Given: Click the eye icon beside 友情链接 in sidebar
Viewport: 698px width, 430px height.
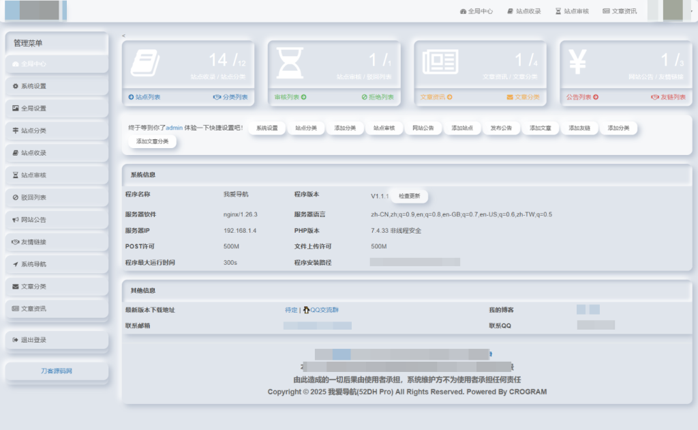Looking at the screenshot, I should (x=16, y=241).
